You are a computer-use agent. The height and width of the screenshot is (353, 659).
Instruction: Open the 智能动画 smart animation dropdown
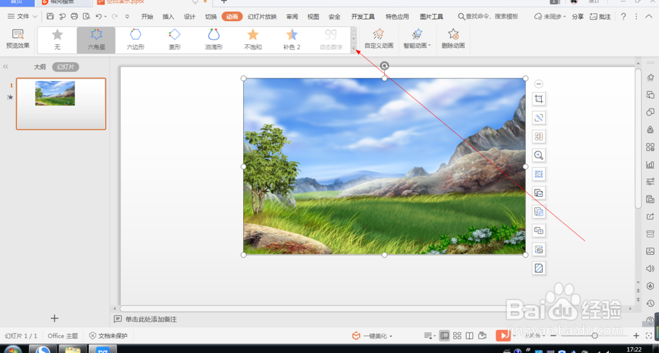417,39
